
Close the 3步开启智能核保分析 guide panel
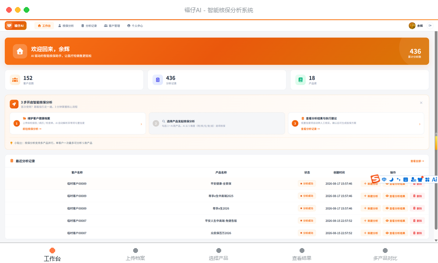click(x=421, y=103)
